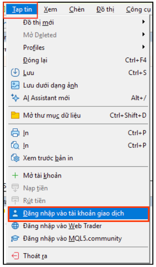Expand the Mở Deleted submenu arrow
This screenshot has height=267, width=156.
144,35
